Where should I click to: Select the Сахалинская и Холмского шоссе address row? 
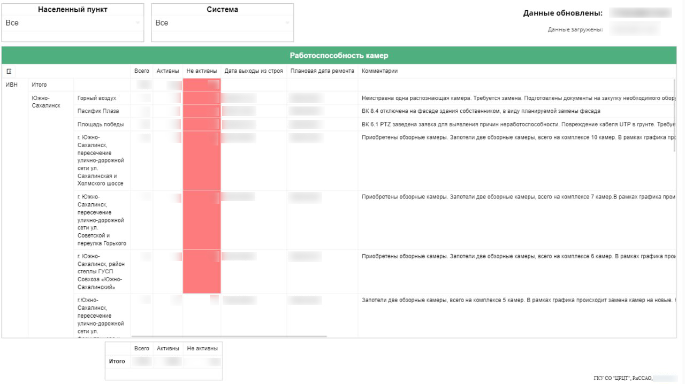coord(101,160)
